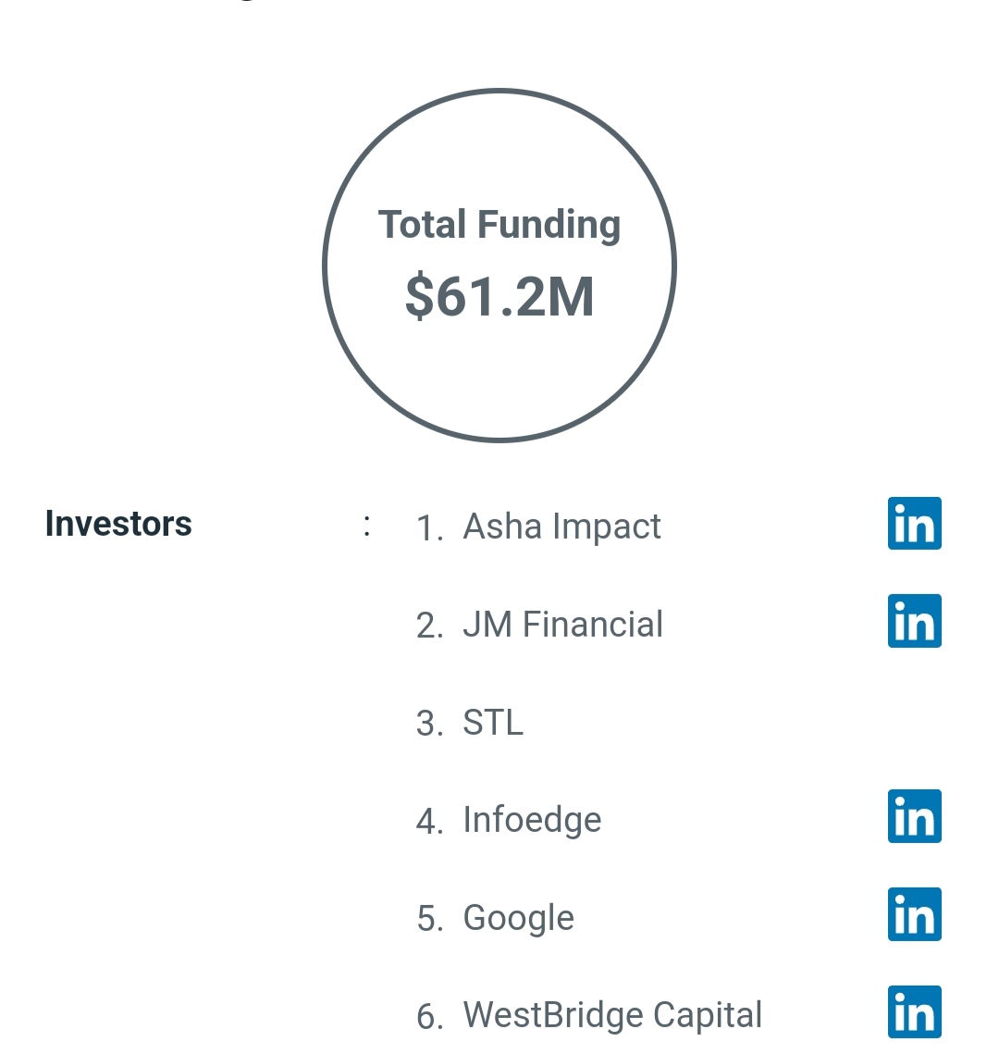Click list number 5 before Google
Viewport: 999px width, 1054px height.
point(429,919)
